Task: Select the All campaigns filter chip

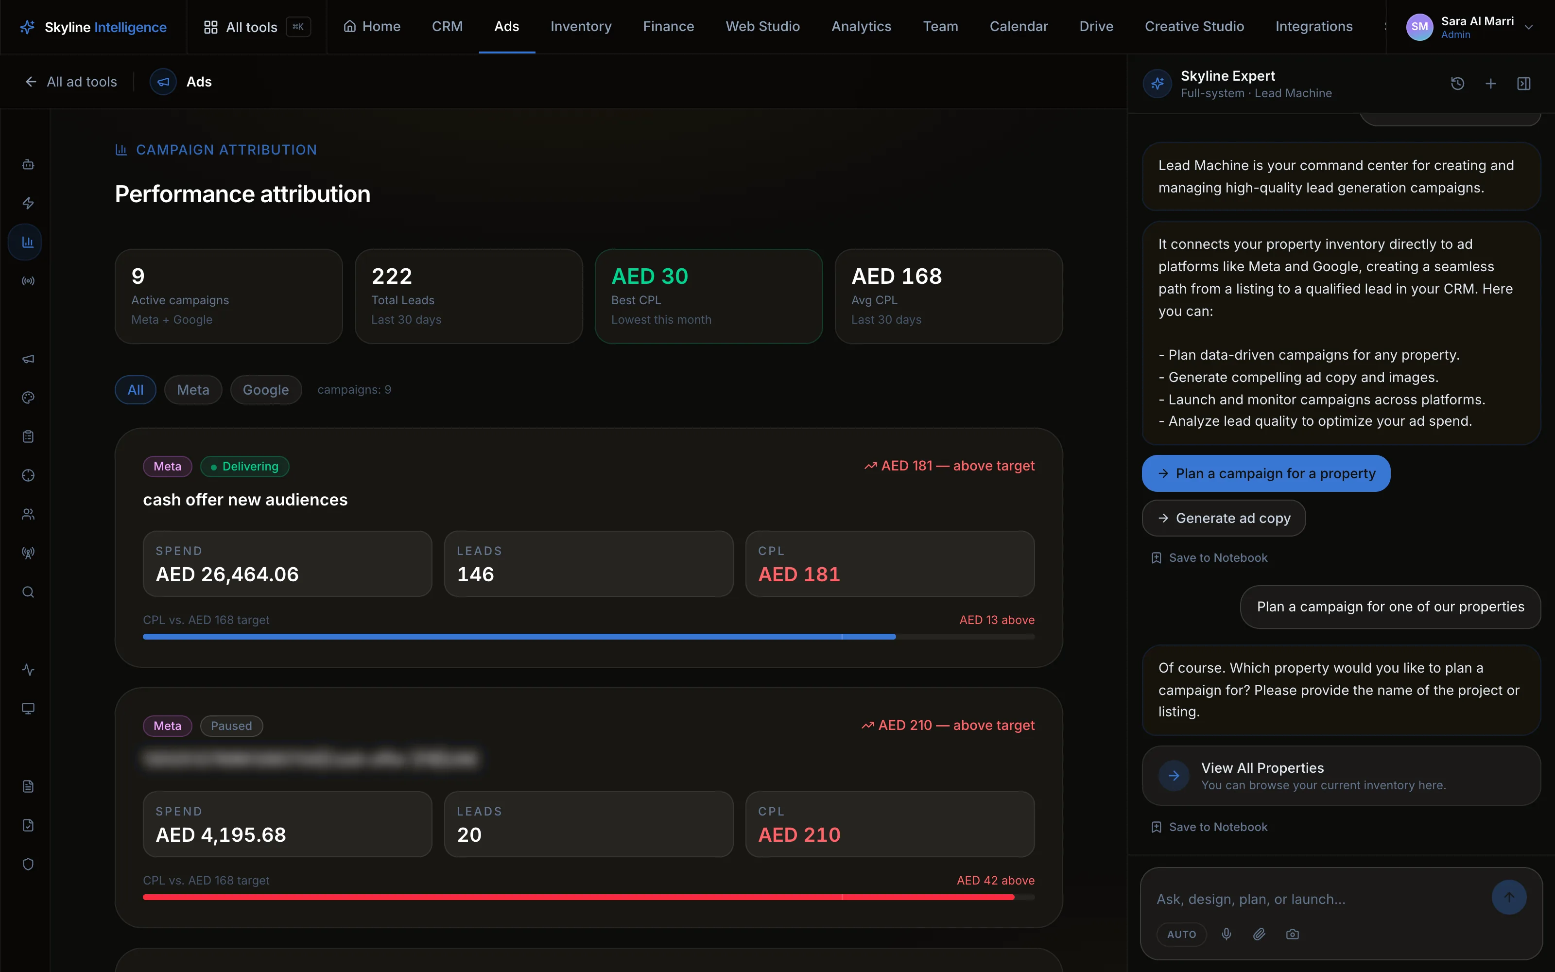Action: tap(136, 390)
